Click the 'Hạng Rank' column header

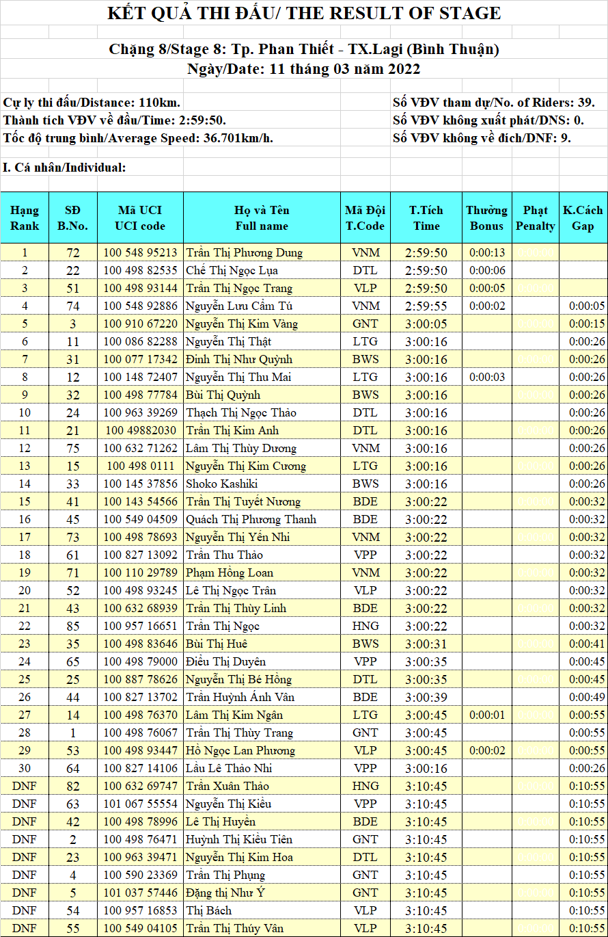pyautogui.click(x=25, y=218)
